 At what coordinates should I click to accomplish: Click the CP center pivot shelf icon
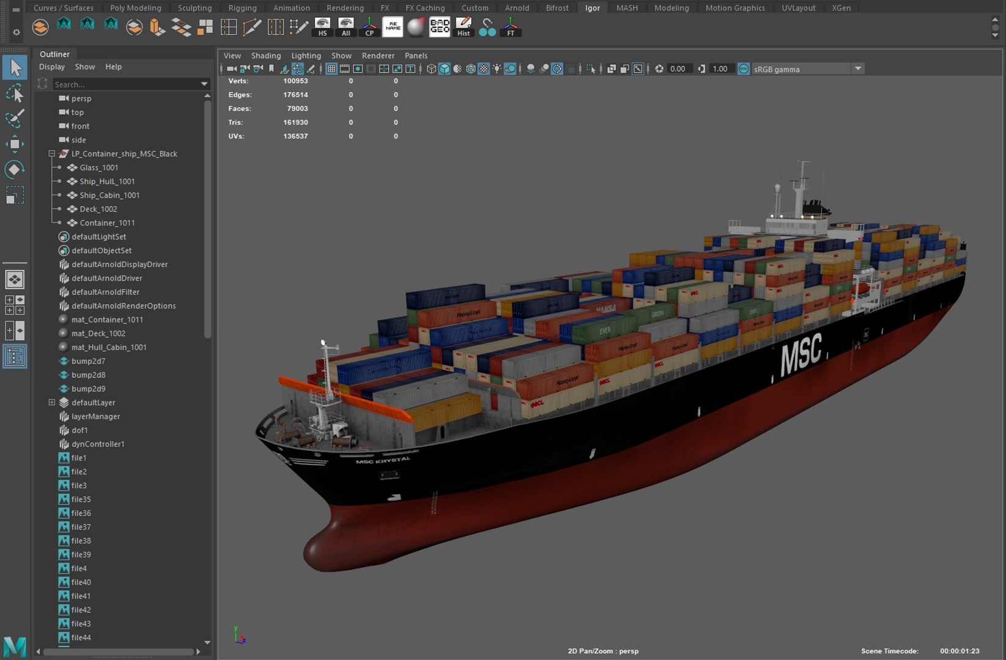click(x=369, y=27)
